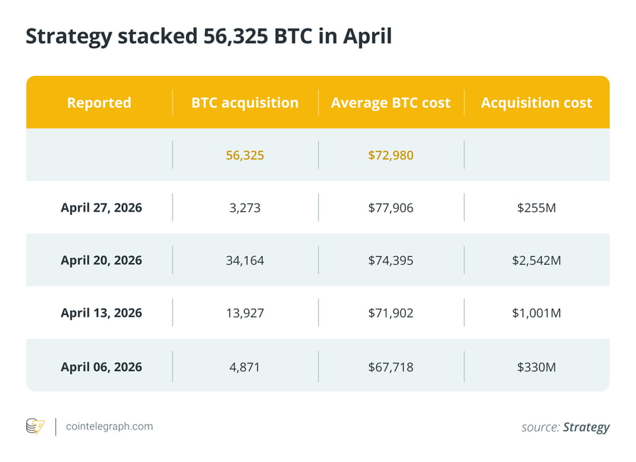Click the $72,980 average cost total
This screenshot has height=462, width=636.
390,155
